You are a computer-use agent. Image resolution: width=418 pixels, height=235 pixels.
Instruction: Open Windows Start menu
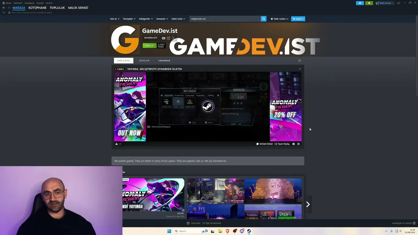(169, 231)
